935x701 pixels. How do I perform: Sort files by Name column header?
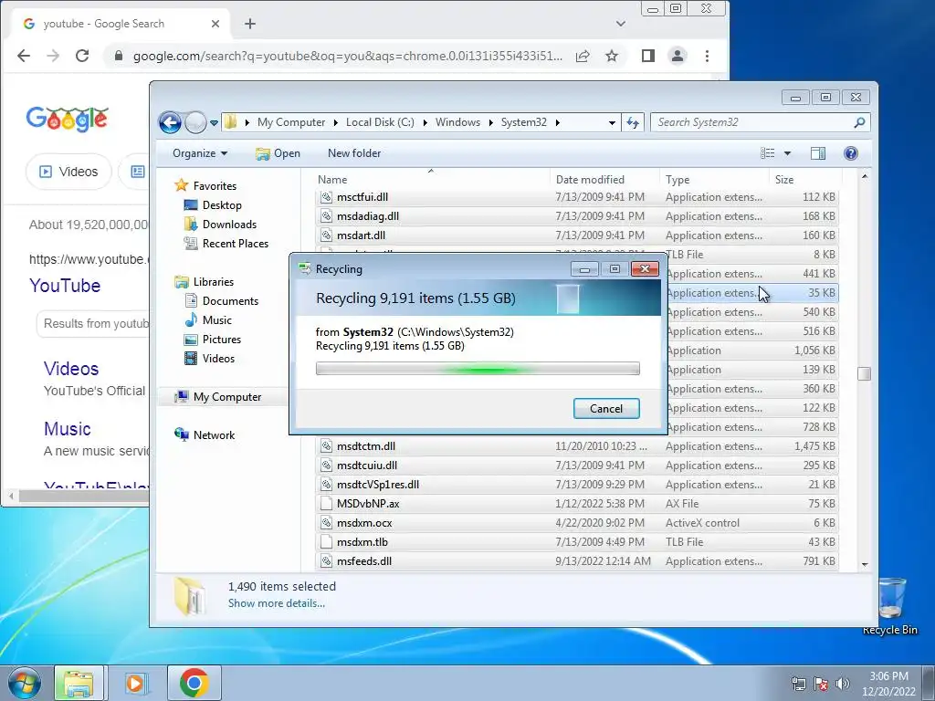tap(431, 180)
